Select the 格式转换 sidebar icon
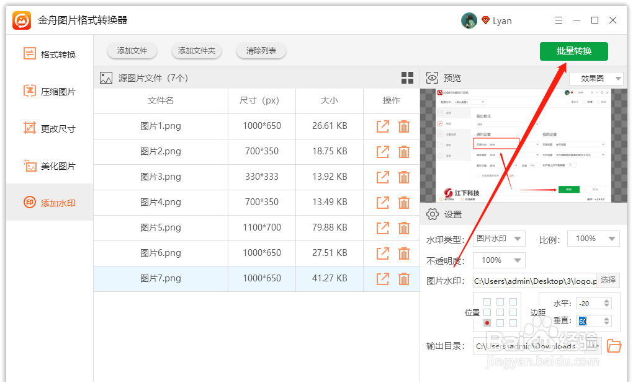The height and width of the screenshot is (383, 633). [29, 54]
